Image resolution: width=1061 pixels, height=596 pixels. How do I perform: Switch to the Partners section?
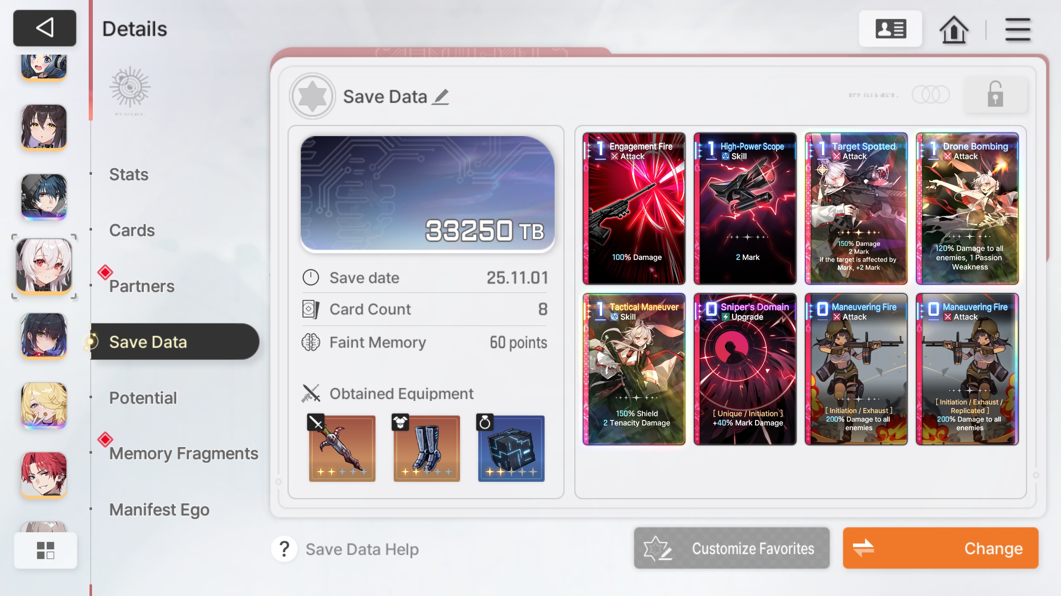(142, 286)
